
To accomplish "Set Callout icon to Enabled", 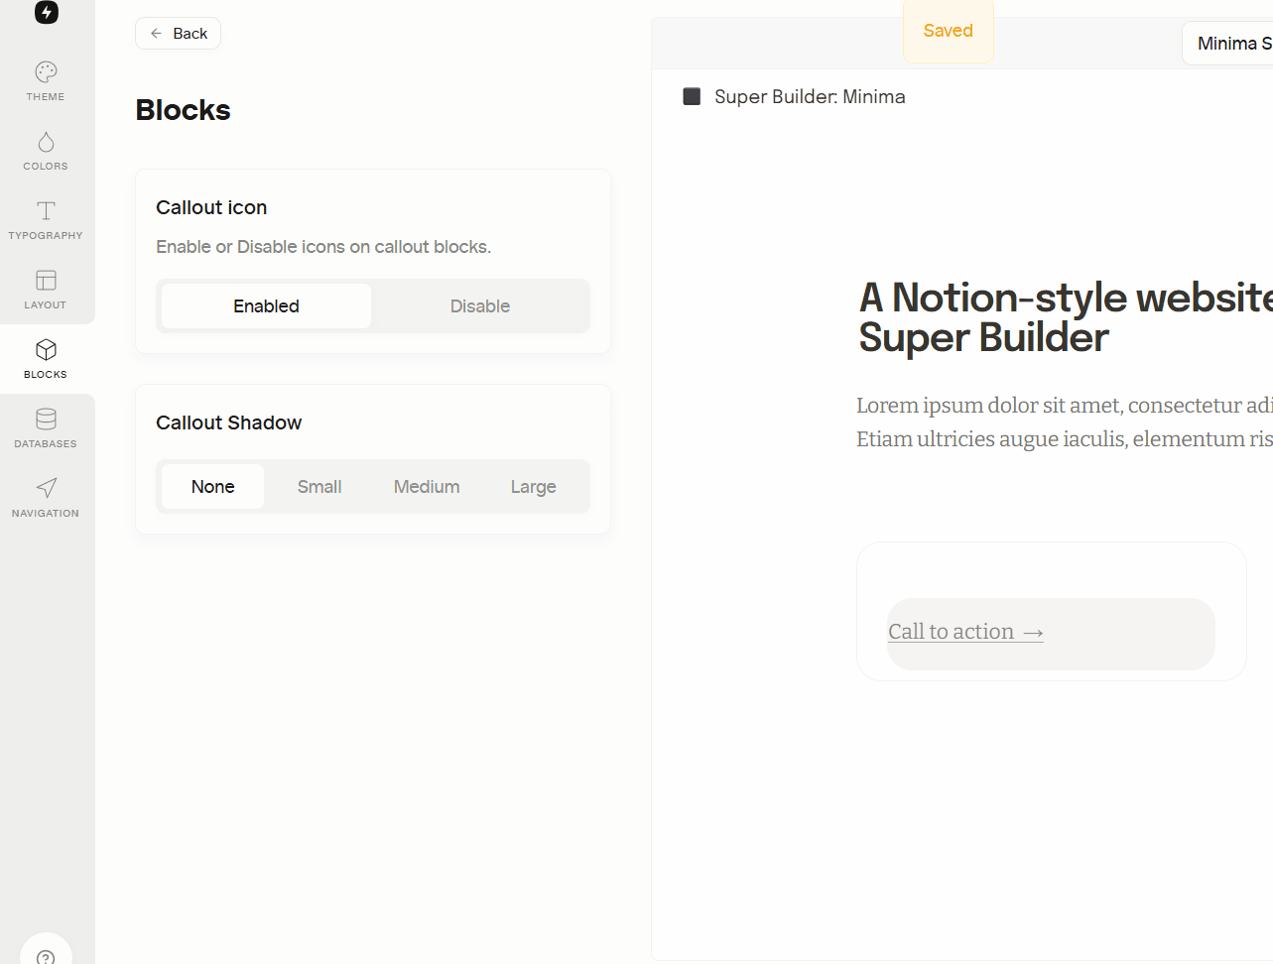I will (266, 306).
